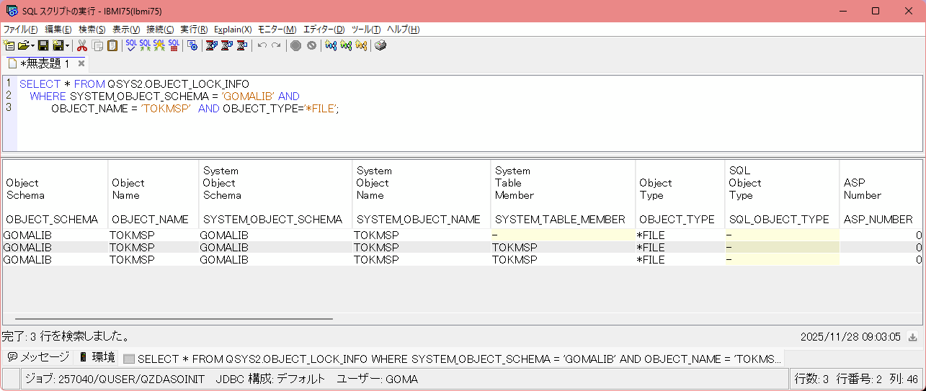Expand the Open folder dropdown arrow
Screen dimensions: 926x391
[32, 45]
